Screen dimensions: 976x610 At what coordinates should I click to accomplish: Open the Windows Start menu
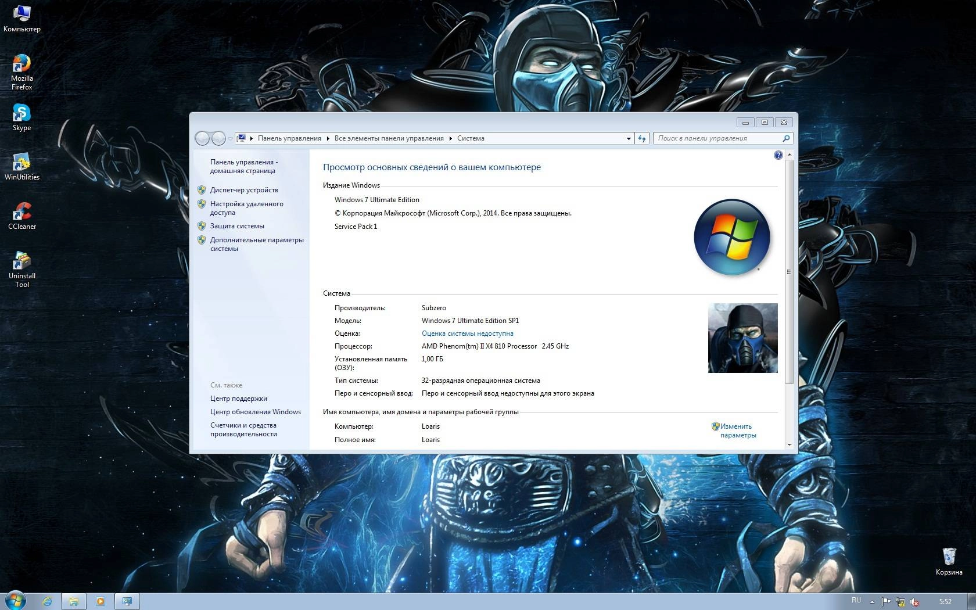[x=15, y=601]
